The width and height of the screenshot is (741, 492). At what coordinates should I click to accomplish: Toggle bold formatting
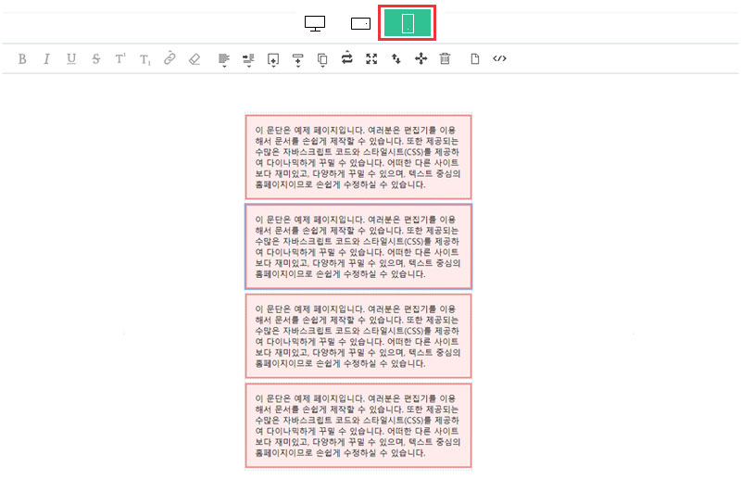coord(22,59)
